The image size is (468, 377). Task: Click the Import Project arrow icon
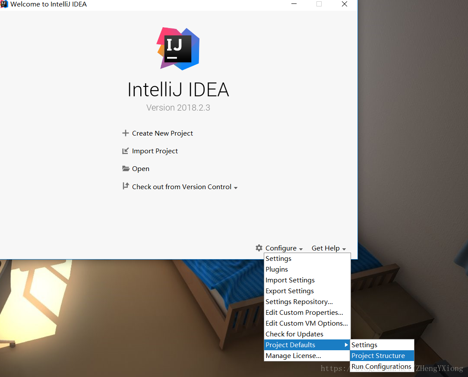pos(125,151)
